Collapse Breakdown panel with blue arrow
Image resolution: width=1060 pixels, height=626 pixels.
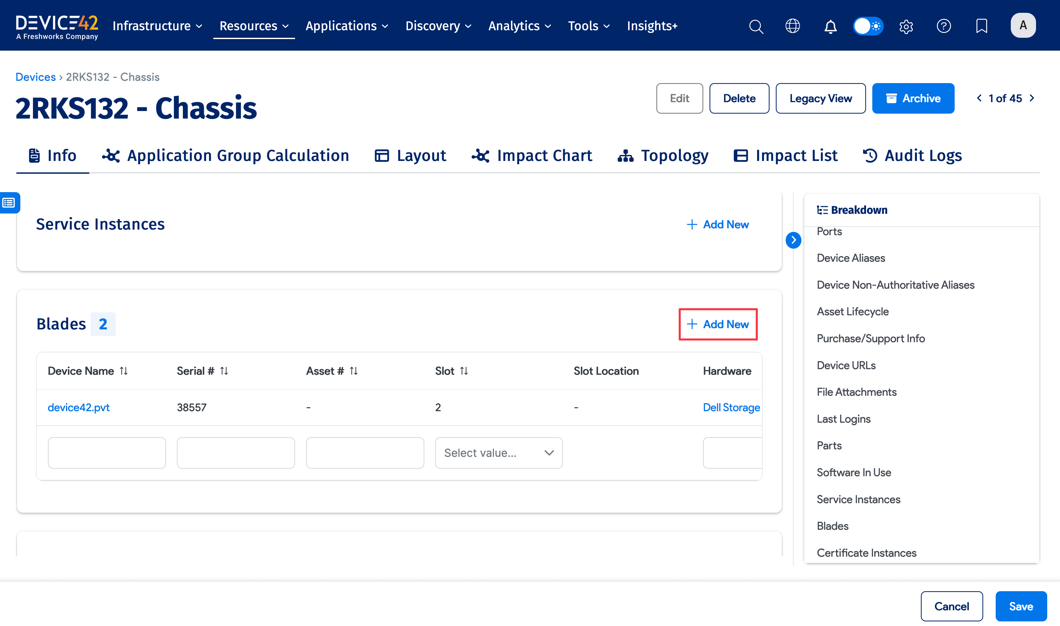click(x=793, y=240)
